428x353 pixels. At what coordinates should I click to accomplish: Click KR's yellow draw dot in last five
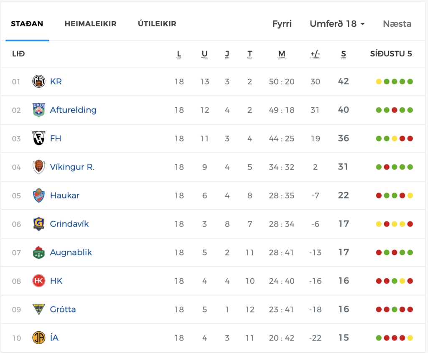click(379, 81)
